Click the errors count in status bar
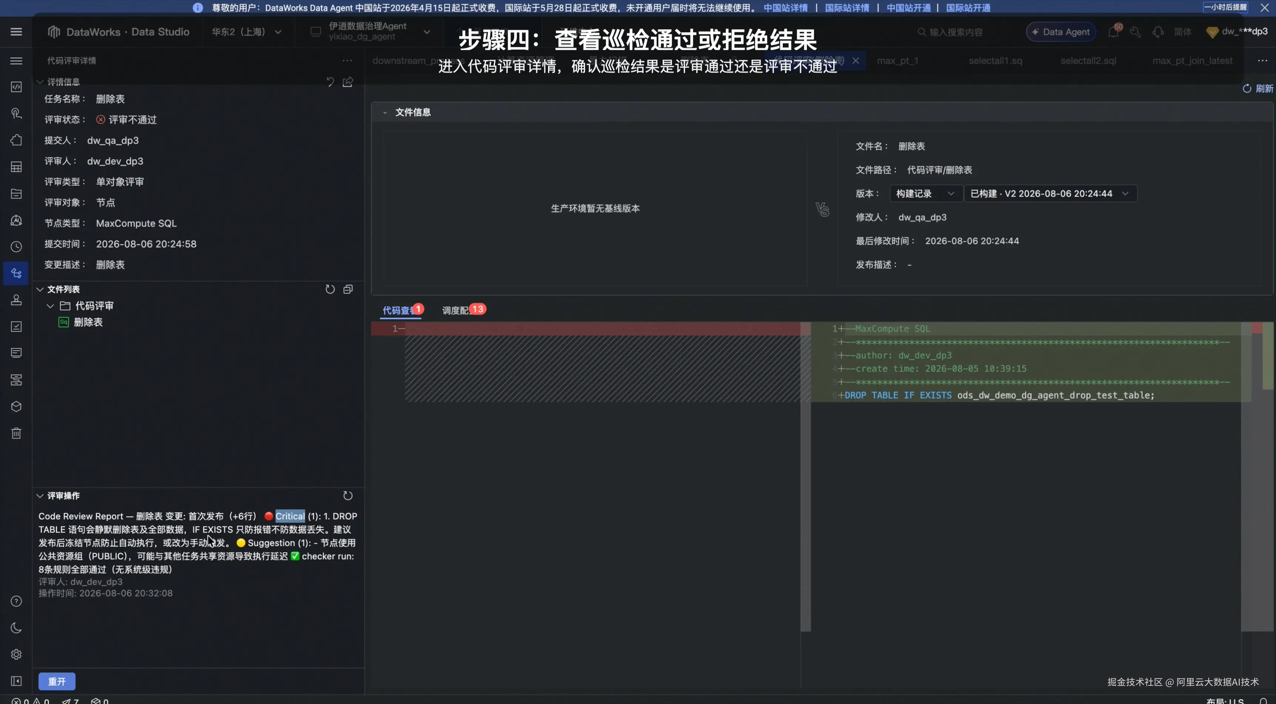Screen dimensions: 1276x704 click(20, 701)
